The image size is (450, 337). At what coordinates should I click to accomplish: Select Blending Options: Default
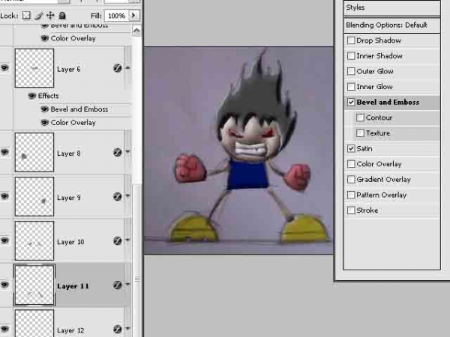[391, 25]
